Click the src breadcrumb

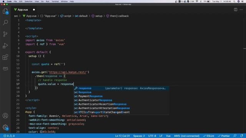(x=16, y=16)
